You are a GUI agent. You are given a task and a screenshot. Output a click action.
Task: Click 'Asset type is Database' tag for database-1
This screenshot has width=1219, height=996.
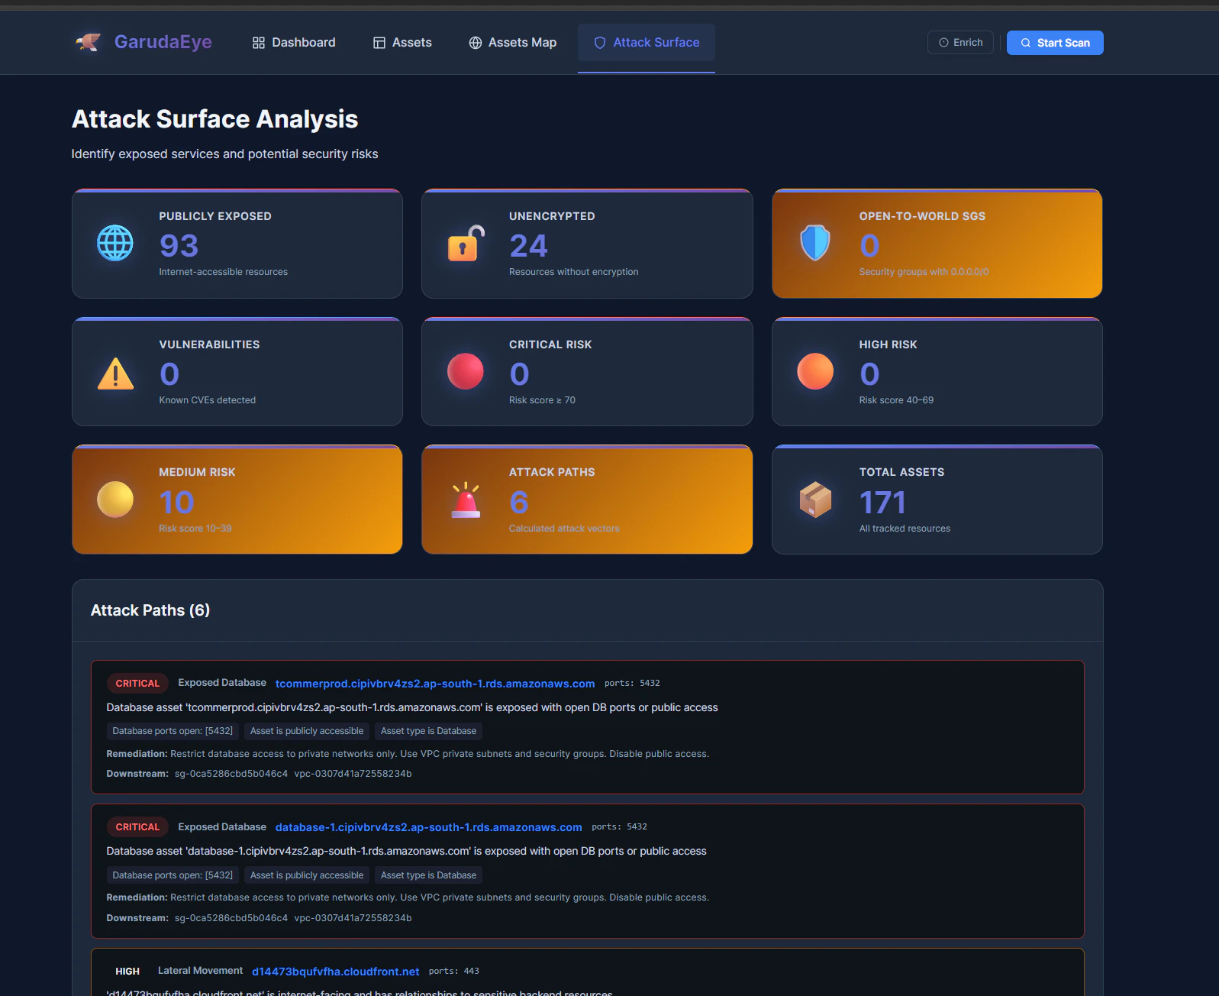(x=428, y=875)
